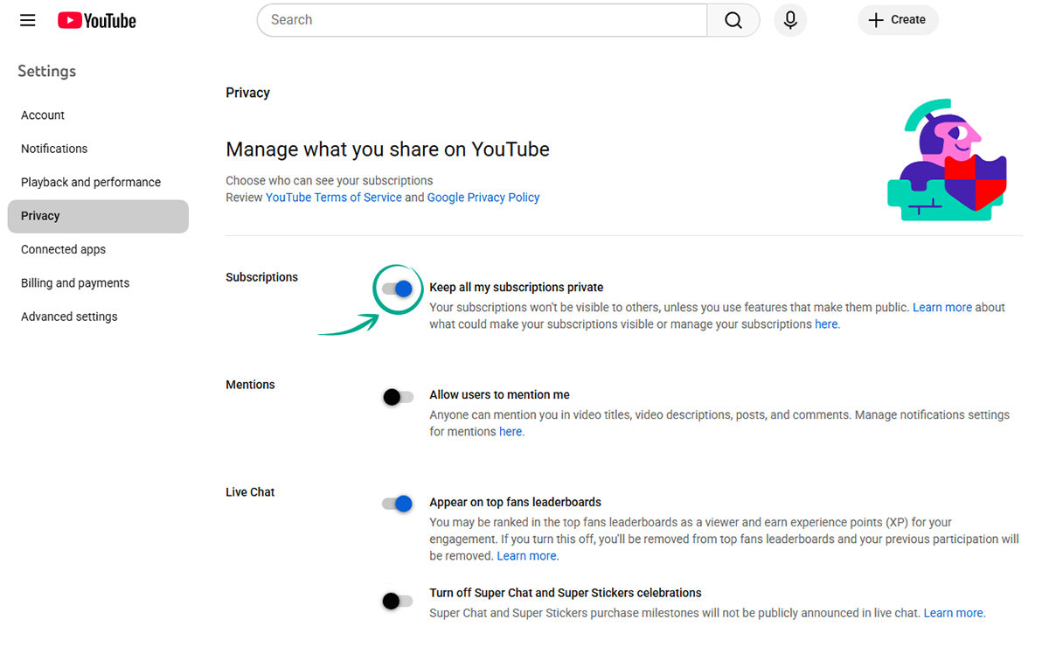Open Billing and payments settings

pyautogui.click(x=75, y=283)
